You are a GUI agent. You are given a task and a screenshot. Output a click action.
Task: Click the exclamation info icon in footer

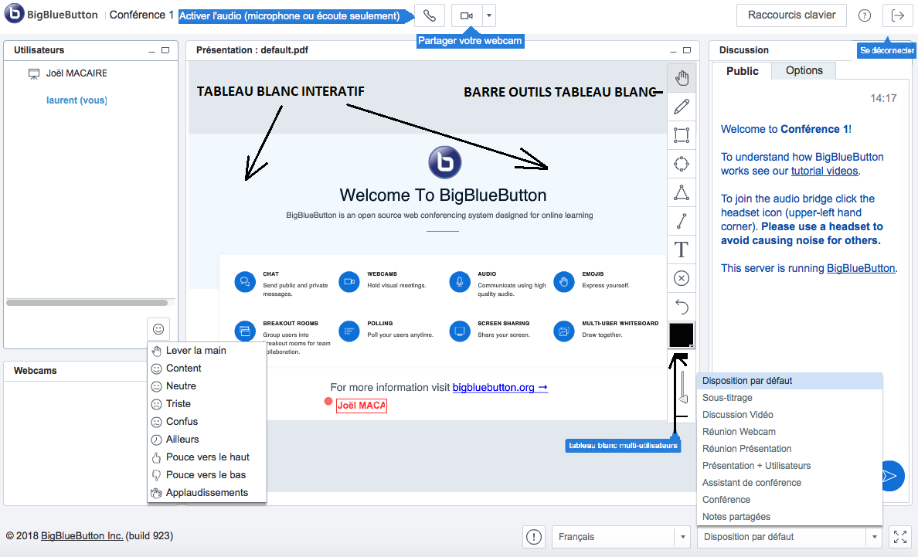coord(533,536)
